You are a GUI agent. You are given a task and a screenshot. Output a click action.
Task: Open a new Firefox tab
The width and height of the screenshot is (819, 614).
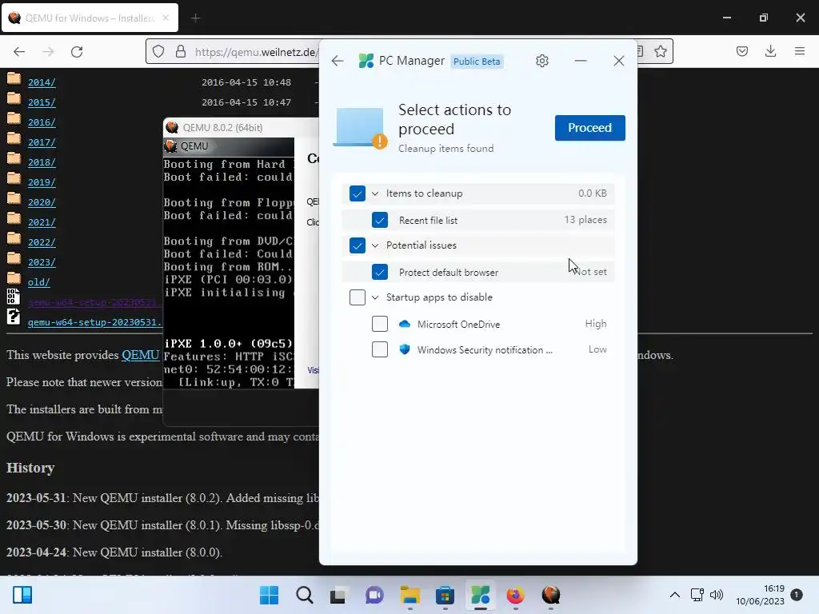195,18
